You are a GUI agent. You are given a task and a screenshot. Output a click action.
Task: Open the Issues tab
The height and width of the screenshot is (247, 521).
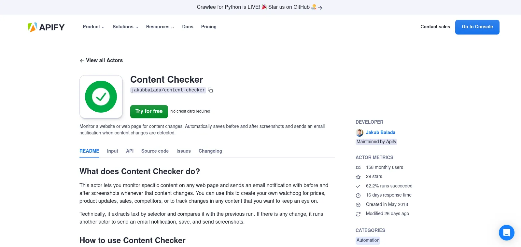pyautogui.click(x=184, y=151)
